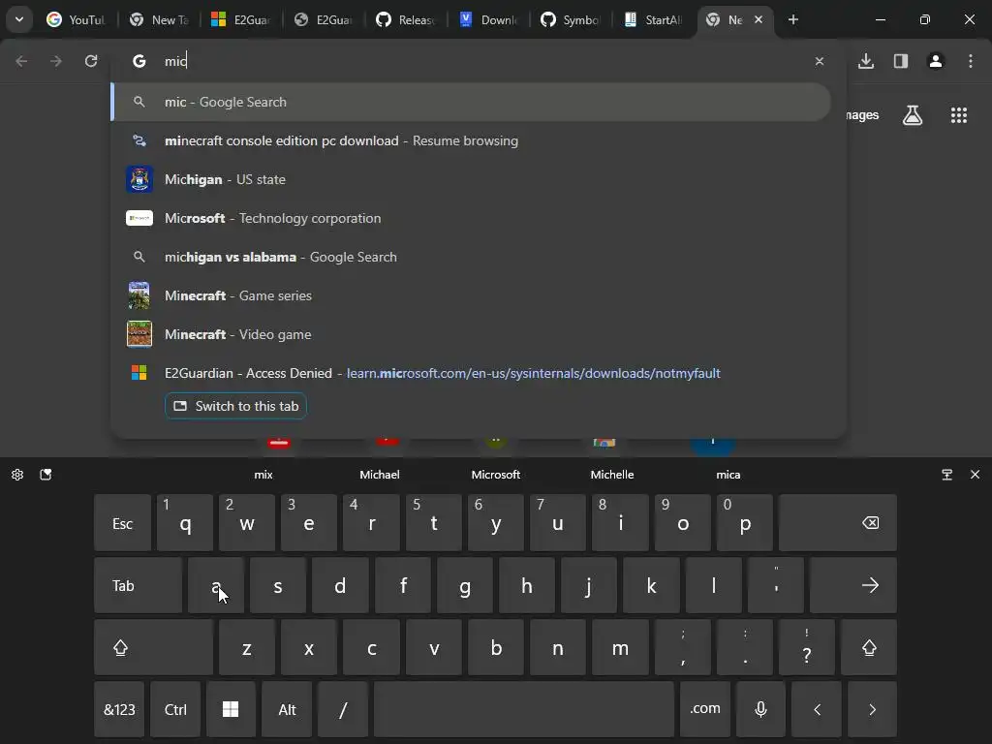Choose Minecraft Video game suggestion
Image resolution: width=992 pixels, height=744 pixels.
pos(472,334)
